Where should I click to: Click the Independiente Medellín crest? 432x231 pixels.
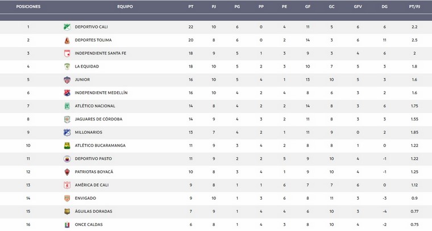tap(67, 93)
